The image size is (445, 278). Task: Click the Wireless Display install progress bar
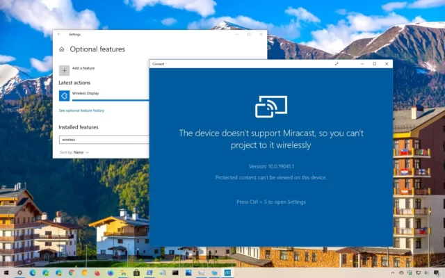(x=111, y=100)
